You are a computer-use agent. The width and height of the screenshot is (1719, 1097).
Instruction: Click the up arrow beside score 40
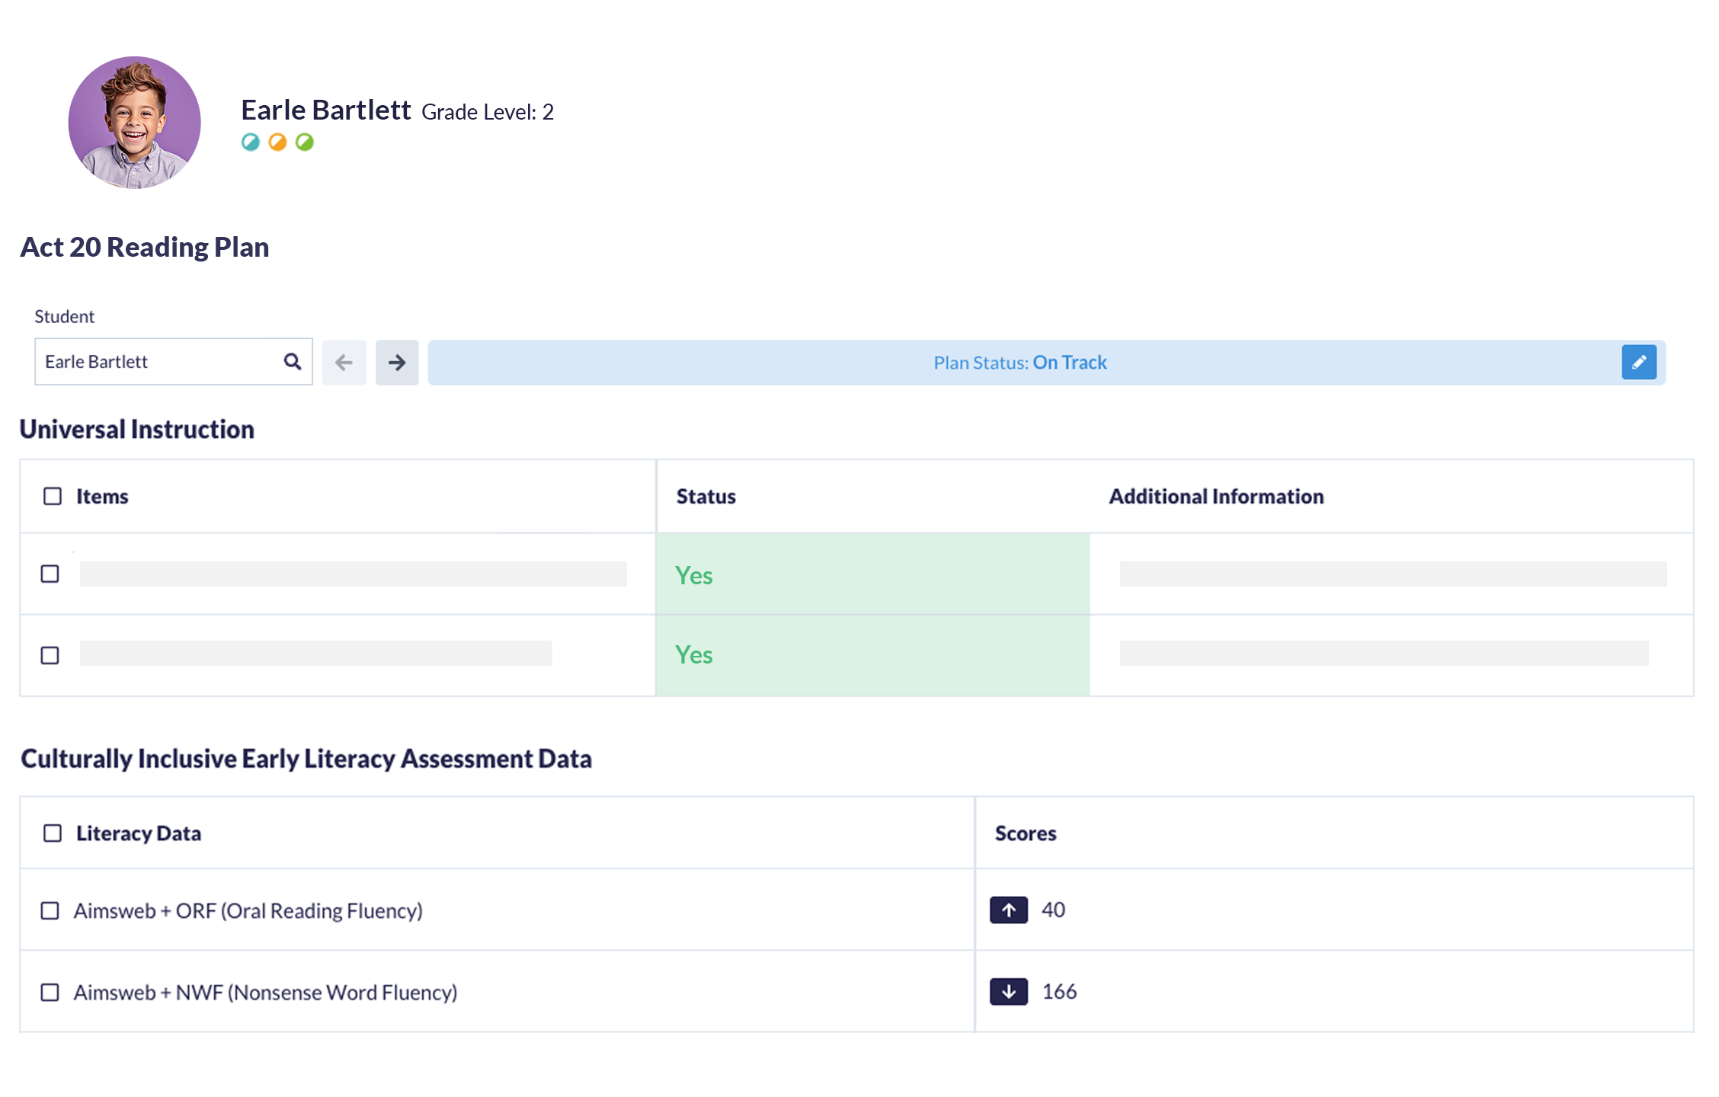point(1008,910)
